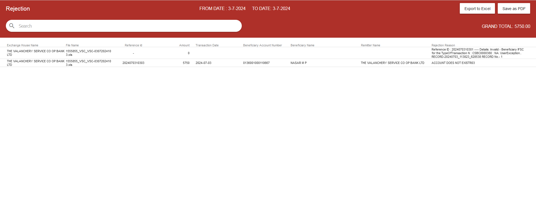Screen dimensions: 536x211
Task: Click the Transaction Date column header
Action: click(207, 45)
